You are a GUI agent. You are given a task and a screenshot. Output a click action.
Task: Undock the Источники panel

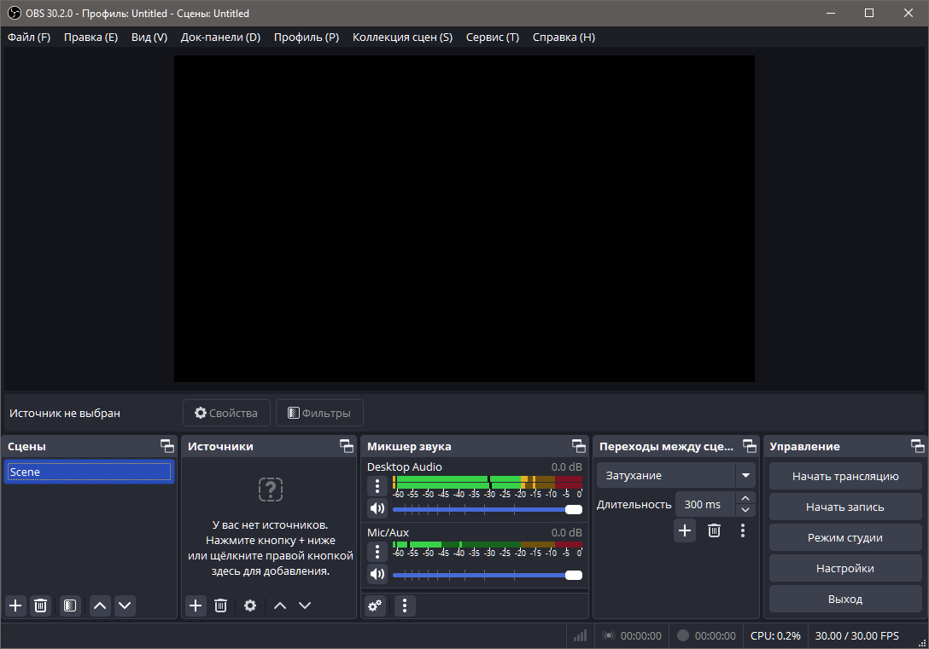click(x=347, y=446)
